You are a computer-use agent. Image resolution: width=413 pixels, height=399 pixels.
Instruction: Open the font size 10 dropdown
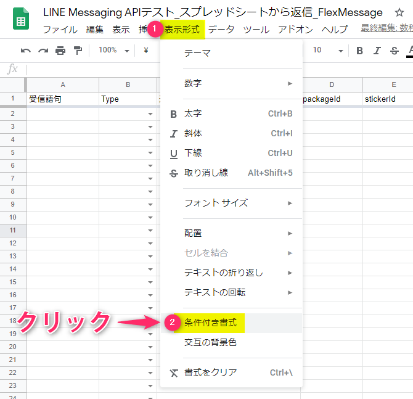pyautogui.click(x=328, y=50)
